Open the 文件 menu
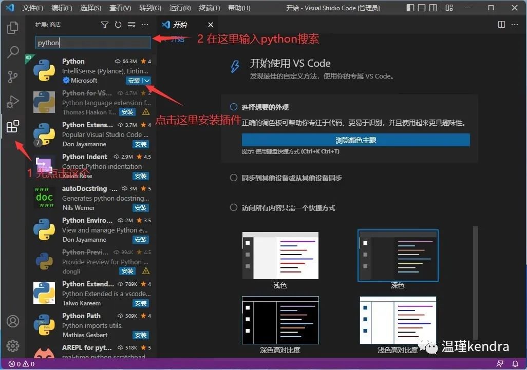The width and height of the screenshot is (527, 370). pos(32,8)
